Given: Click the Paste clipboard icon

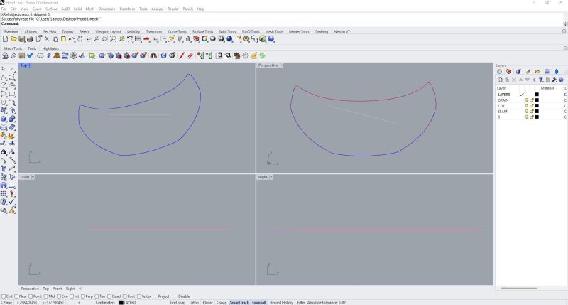Looking at the screenshot, I should [63, 39].
